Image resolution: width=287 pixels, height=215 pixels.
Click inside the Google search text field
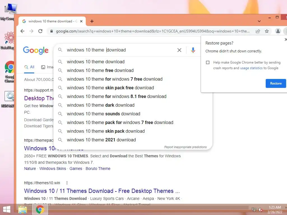tap(121, 50)
